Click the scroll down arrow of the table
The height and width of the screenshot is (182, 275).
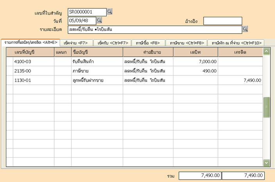(266, 162)
